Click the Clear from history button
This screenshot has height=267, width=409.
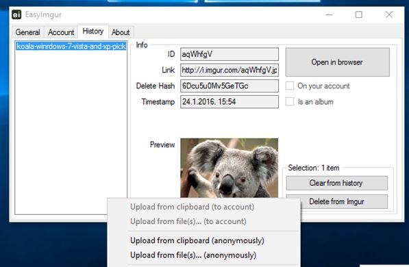(337, 183)
